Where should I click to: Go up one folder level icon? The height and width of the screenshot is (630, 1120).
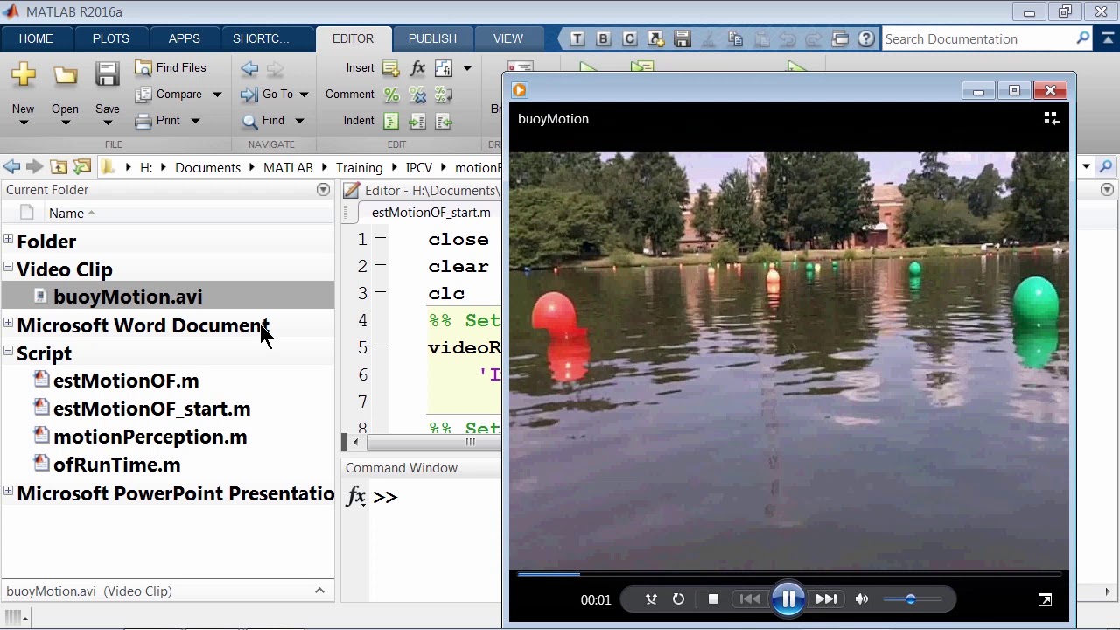coord(59,167)
